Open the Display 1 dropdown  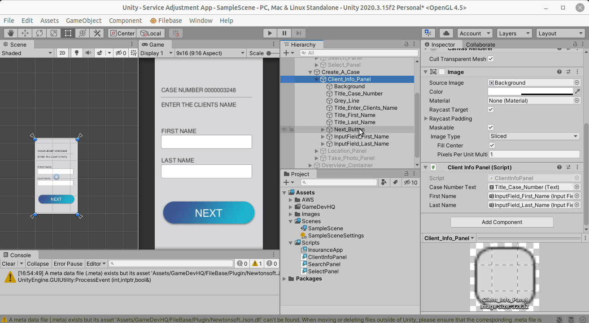coord(157,53)
